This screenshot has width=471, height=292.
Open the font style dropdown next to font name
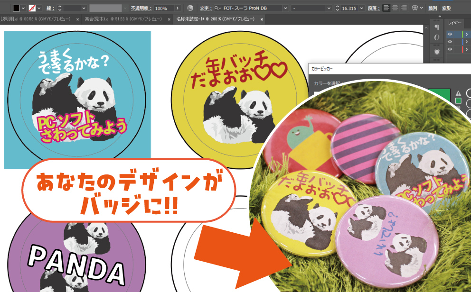(x=329, y=7)
